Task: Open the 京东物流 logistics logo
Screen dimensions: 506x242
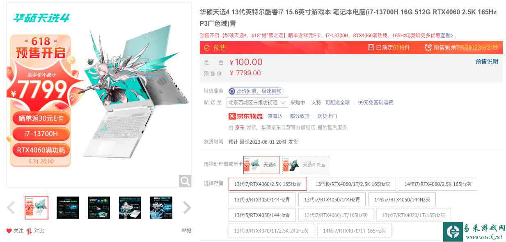Action: tap(245, 116)
